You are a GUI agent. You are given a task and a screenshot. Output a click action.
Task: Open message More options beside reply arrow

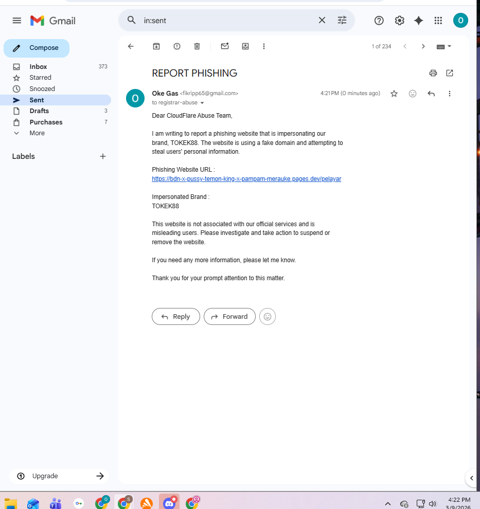pyautogui.click(x=450, y=94)
